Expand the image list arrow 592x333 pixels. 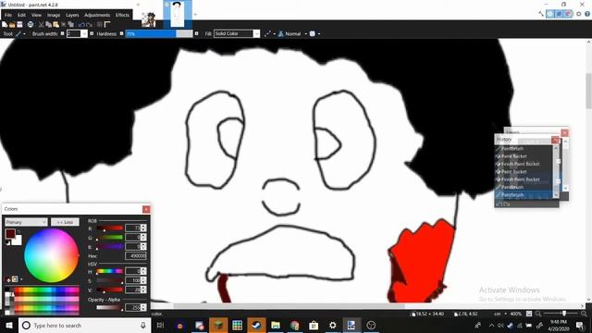coord(195,15)
